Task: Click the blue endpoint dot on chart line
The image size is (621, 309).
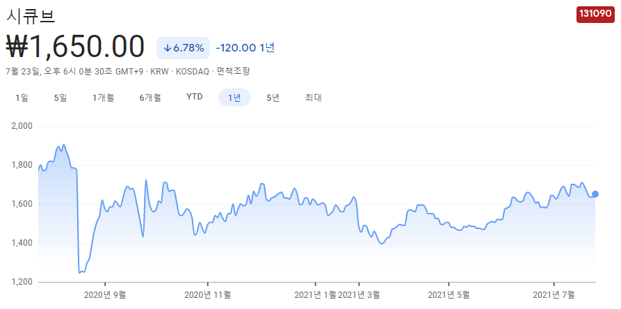Action: click(x=595, y=194)
